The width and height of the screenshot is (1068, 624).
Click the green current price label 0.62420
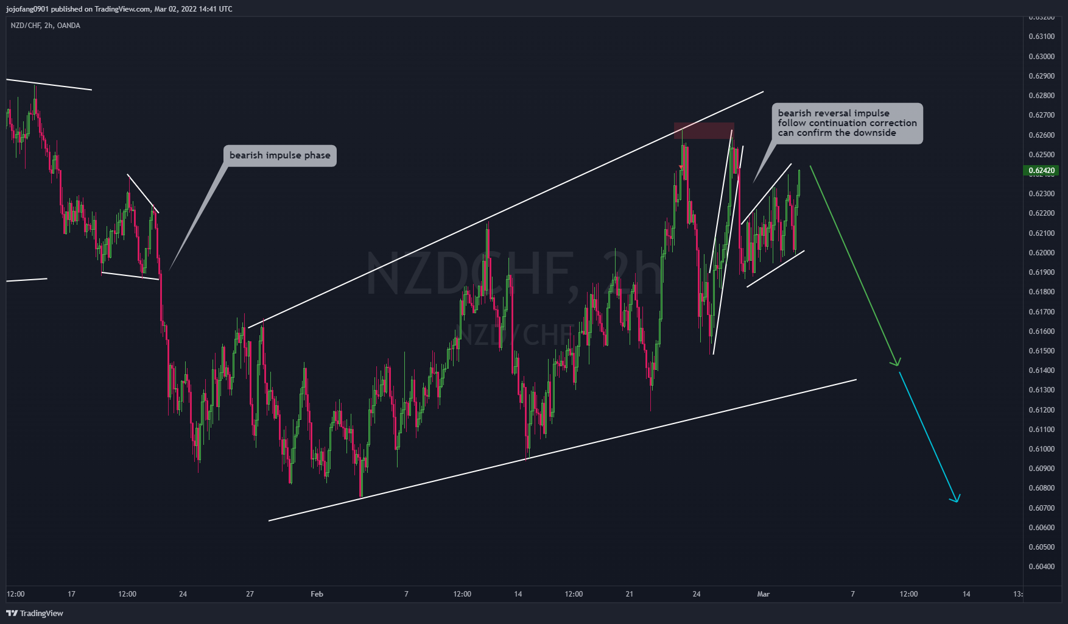click(x=1041, y=171)
